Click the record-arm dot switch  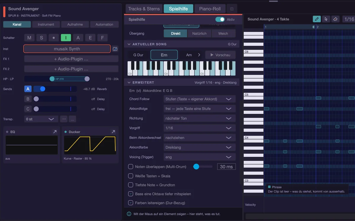tap(54, 38)
